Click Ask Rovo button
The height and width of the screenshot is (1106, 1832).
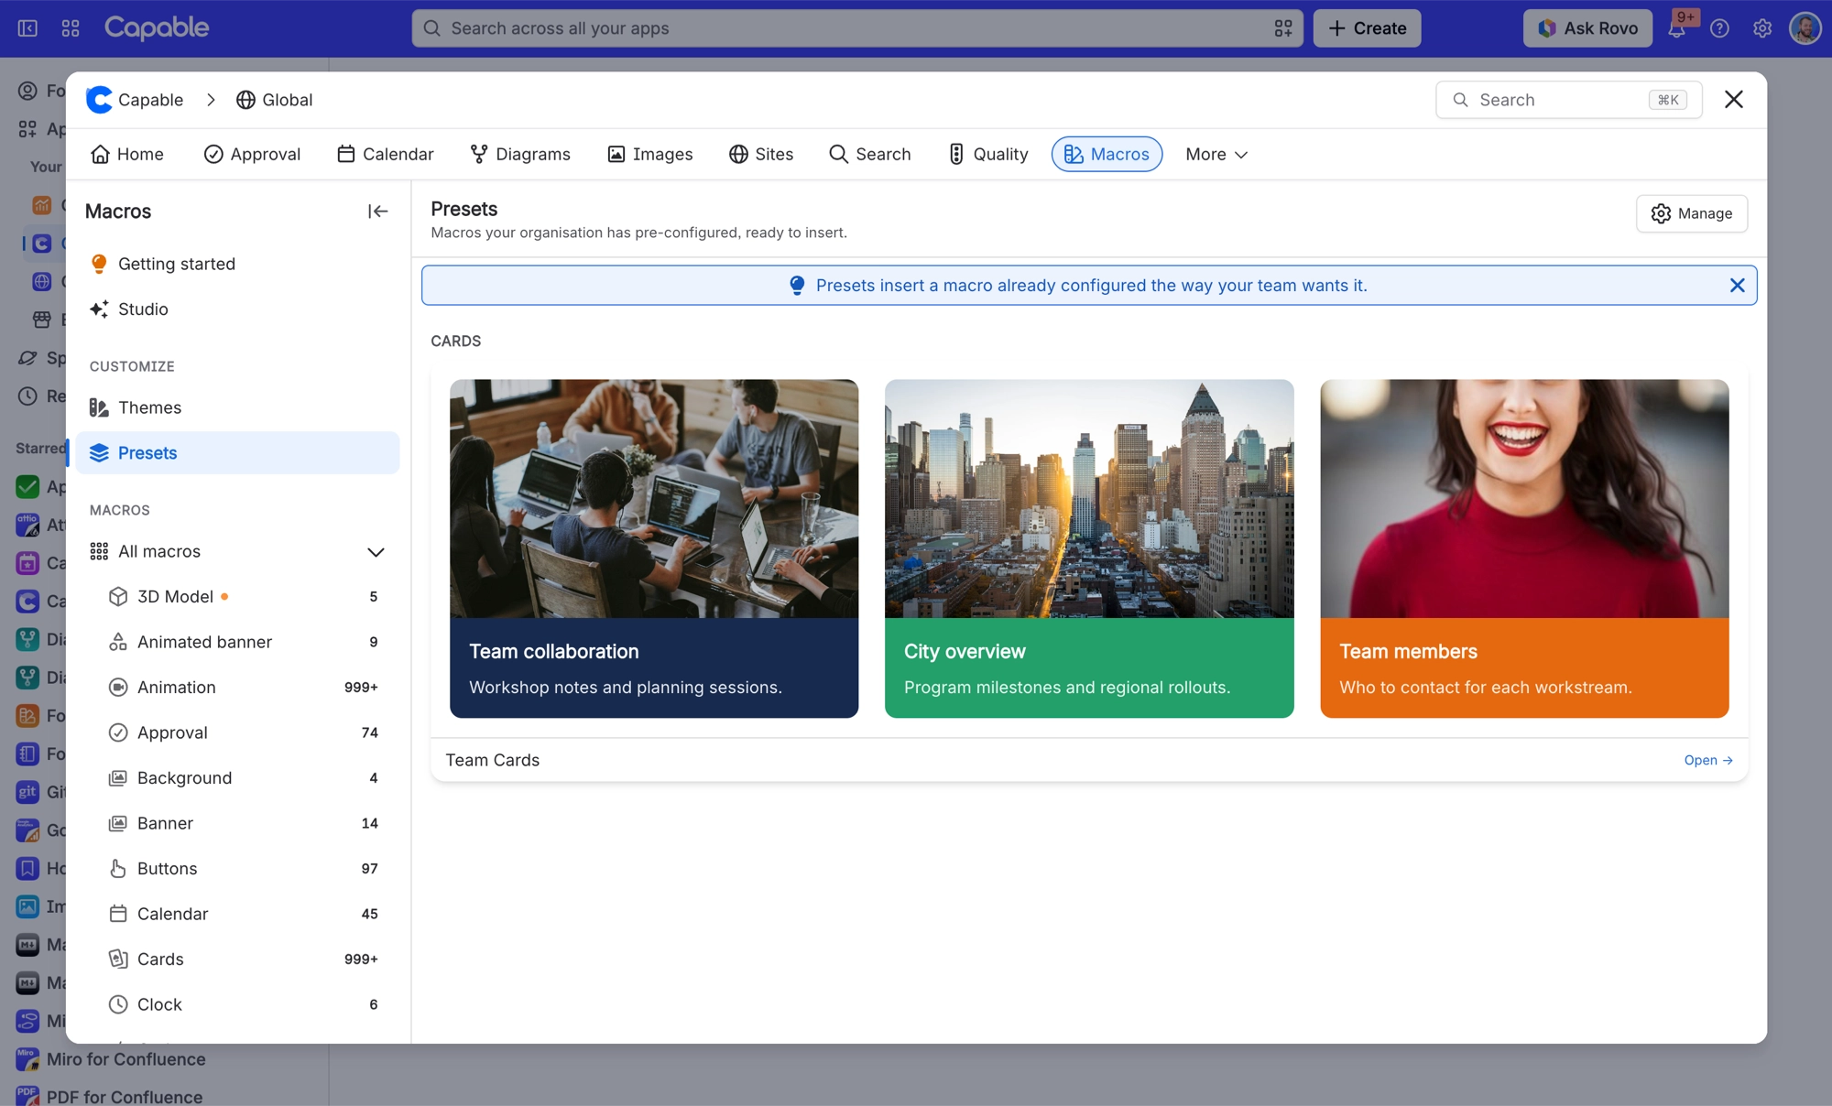click(1587, 28)
